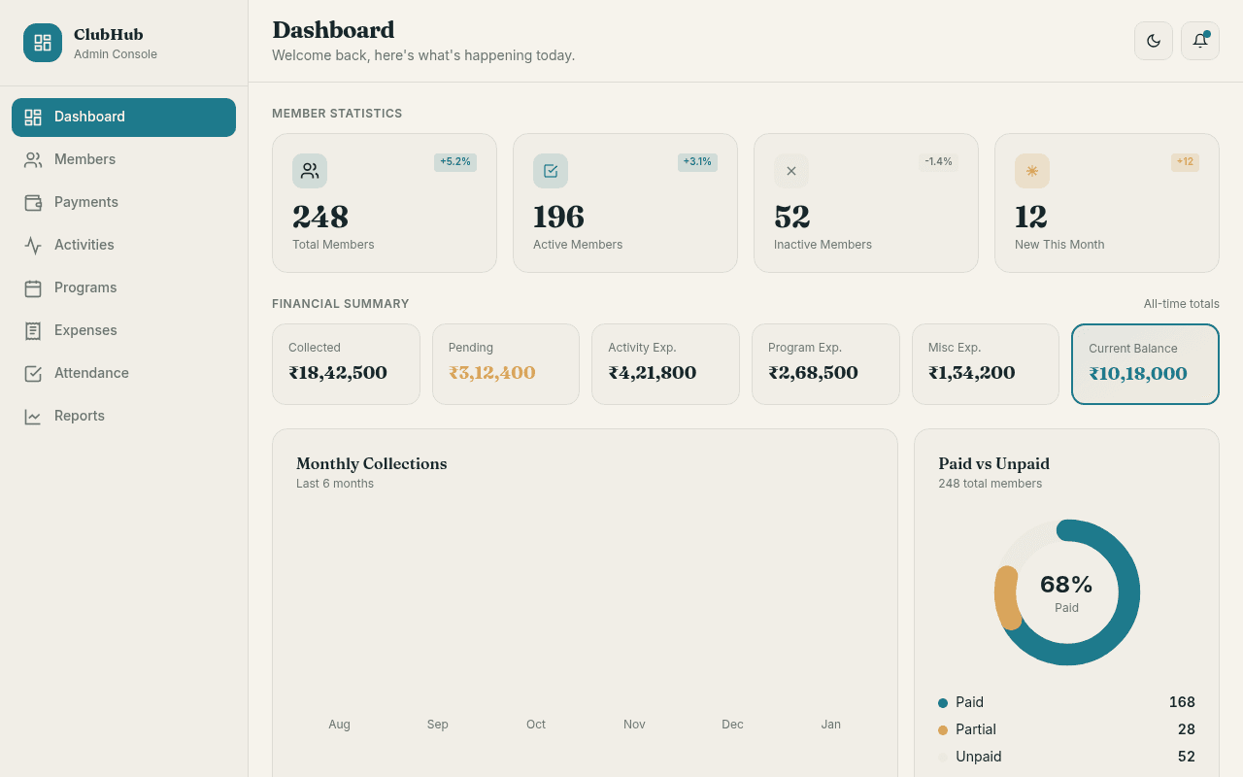Click the Oct chart axis label
The image size is (1243, 777).
536,725
